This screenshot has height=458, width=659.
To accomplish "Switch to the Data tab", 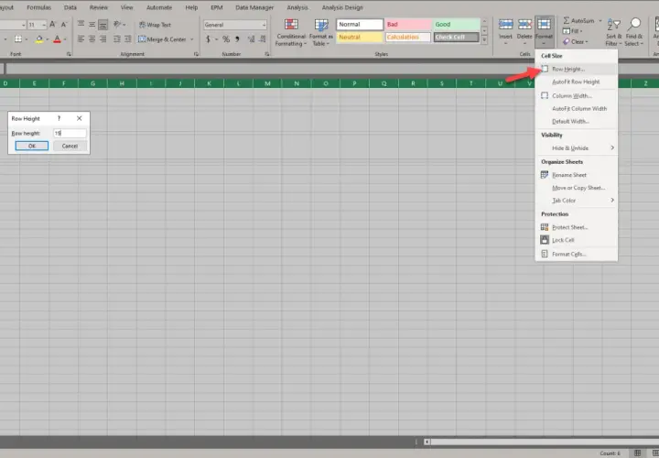I will pos(70,7).
